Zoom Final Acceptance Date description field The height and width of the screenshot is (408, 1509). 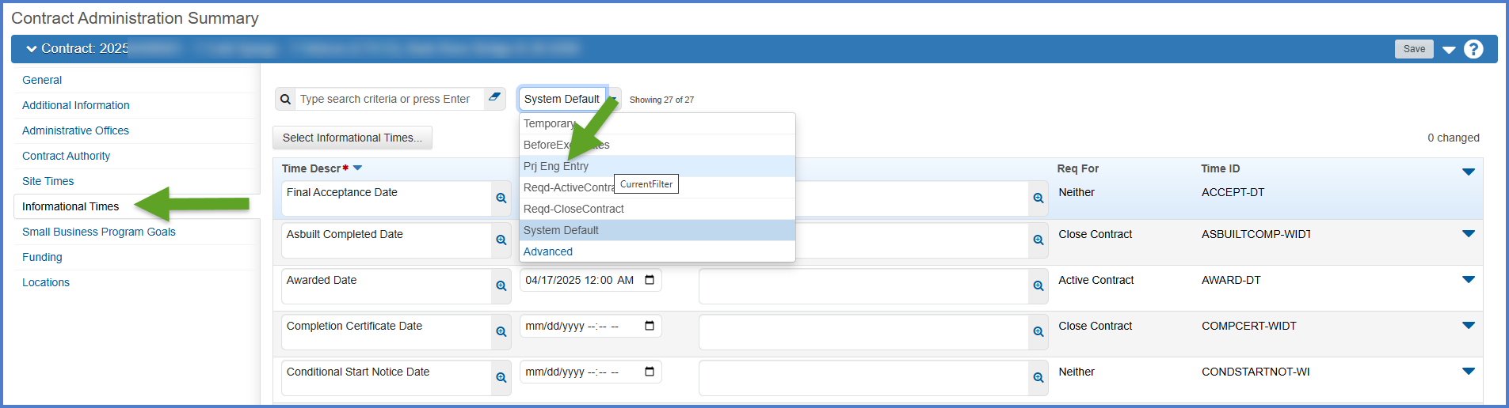501,198
